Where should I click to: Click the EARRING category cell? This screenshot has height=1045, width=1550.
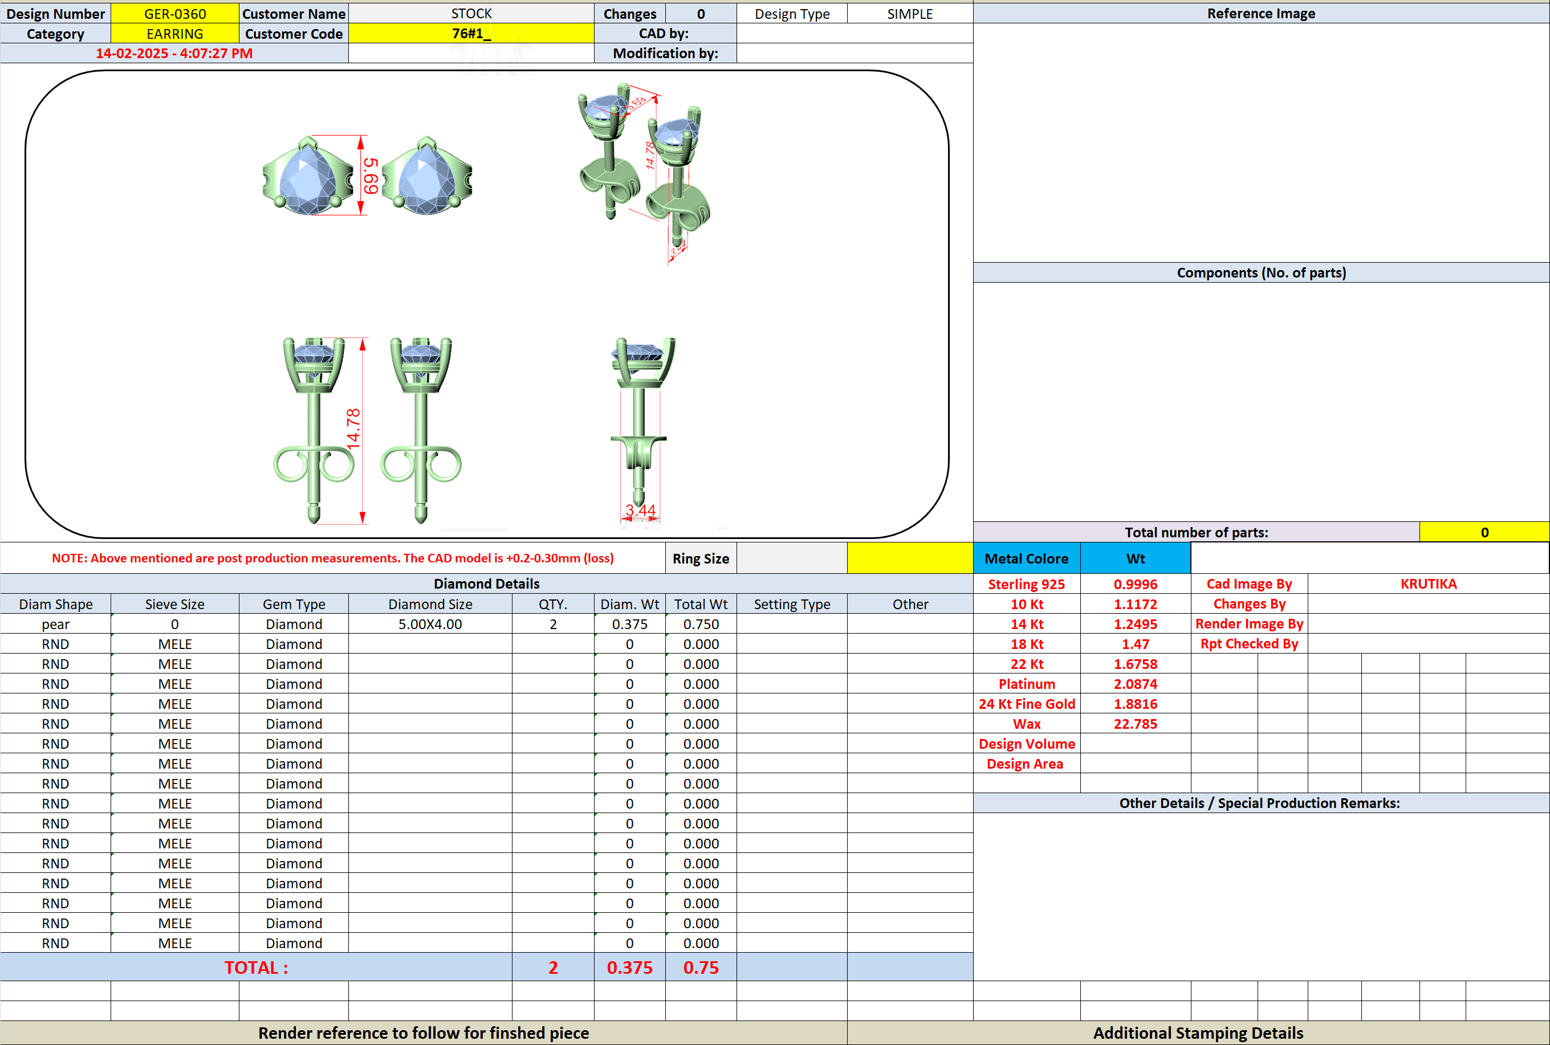tap(174, 33)
